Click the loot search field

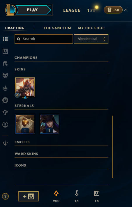[44, 39]
